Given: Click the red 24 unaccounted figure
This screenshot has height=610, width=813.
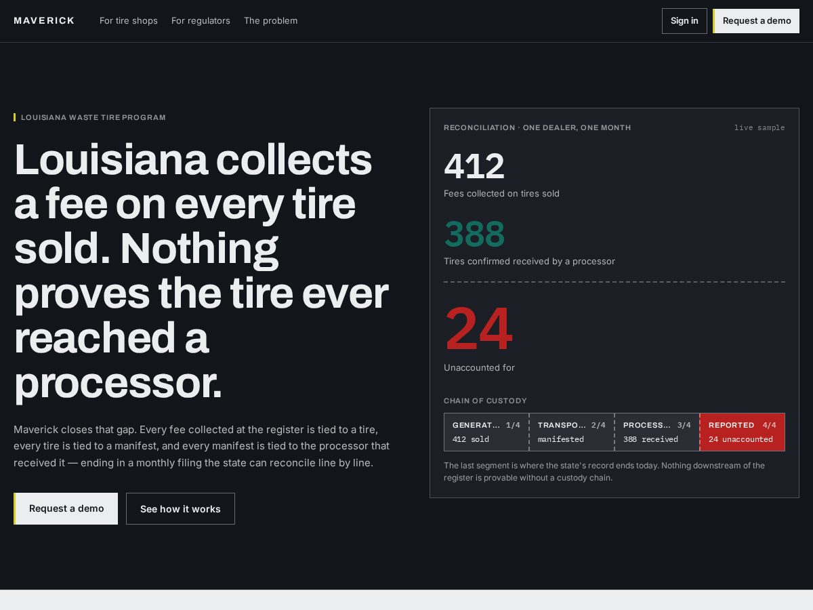Looking at the screenshot, I should click(478, 329).
